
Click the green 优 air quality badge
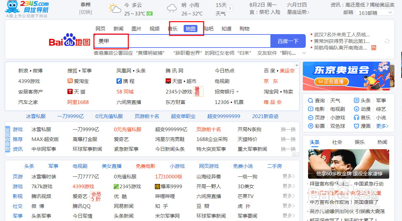150,14
